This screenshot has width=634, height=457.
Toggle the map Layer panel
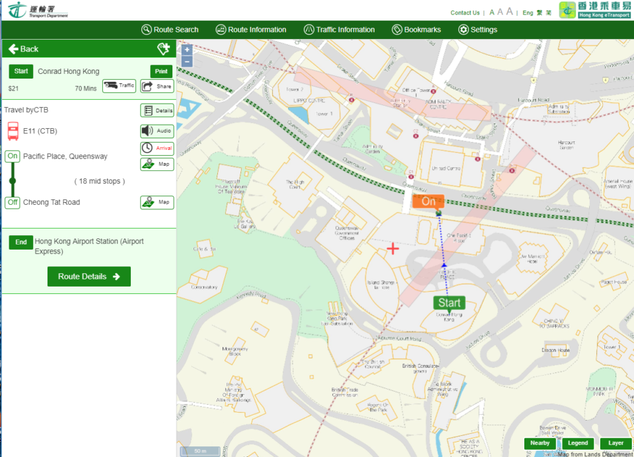616,443
